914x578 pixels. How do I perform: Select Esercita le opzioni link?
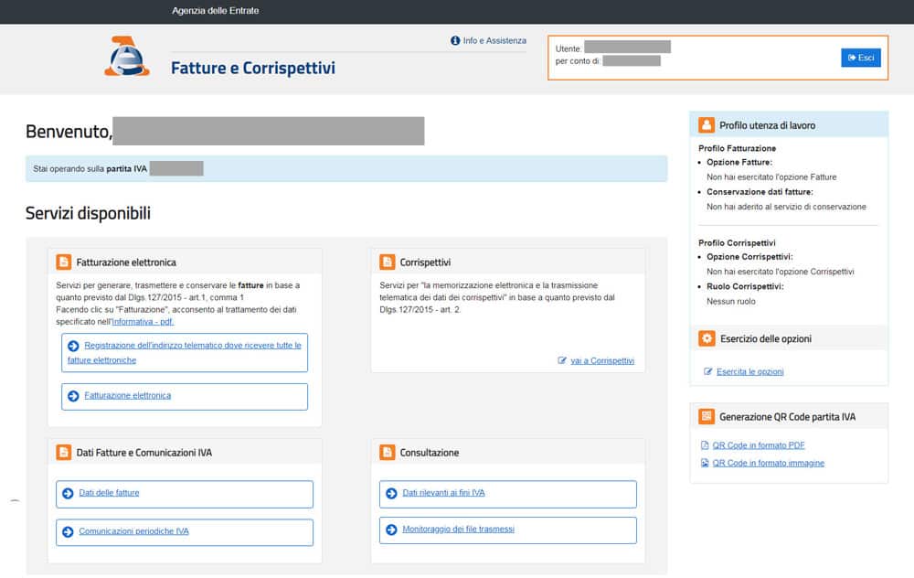(749, 371)
